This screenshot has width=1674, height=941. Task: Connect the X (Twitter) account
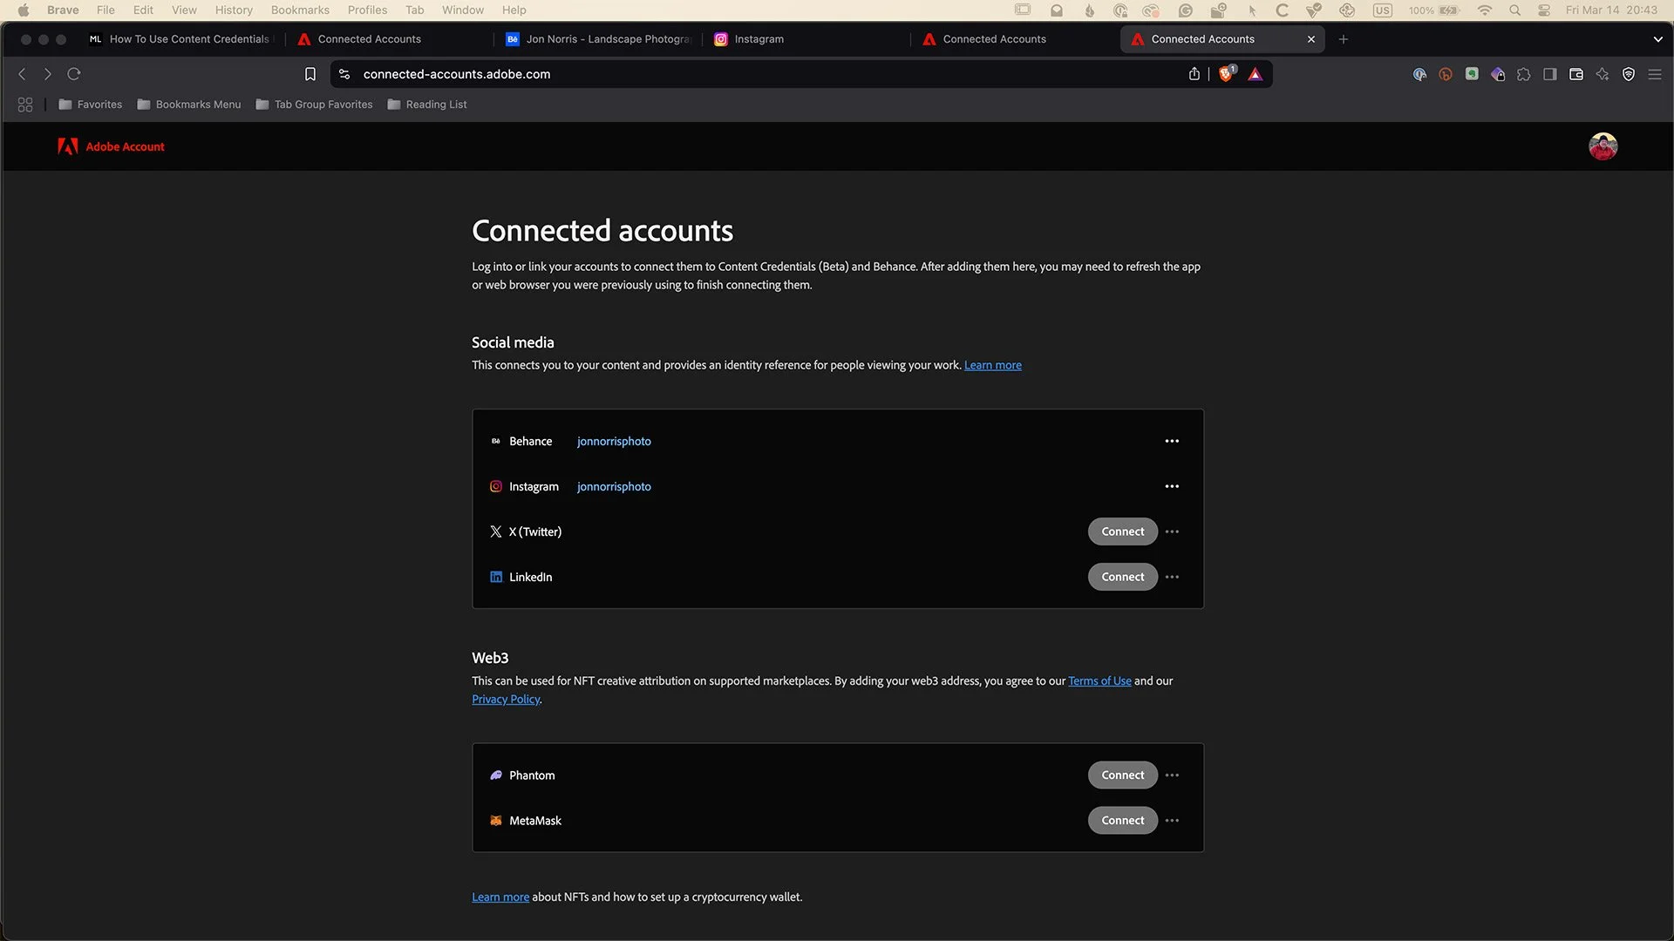tap(1122, 531)
